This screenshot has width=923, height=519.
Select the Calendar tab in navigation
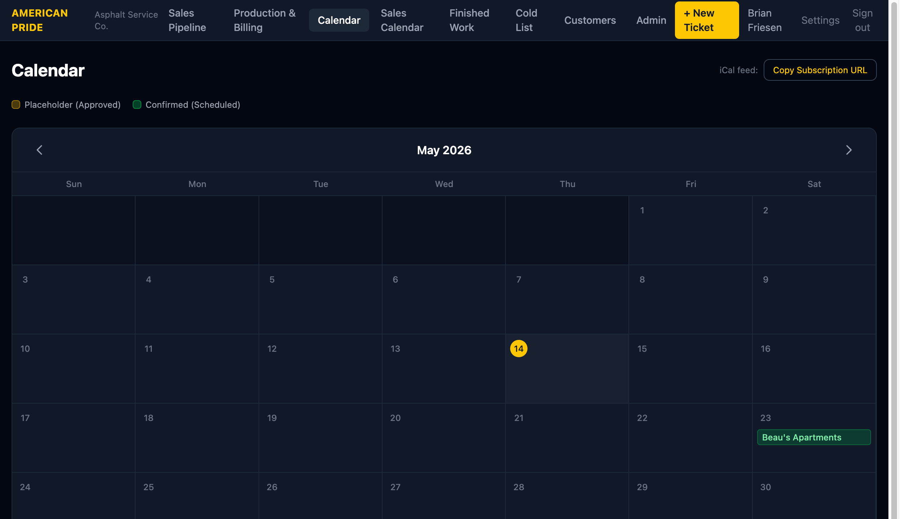point(339,20)
